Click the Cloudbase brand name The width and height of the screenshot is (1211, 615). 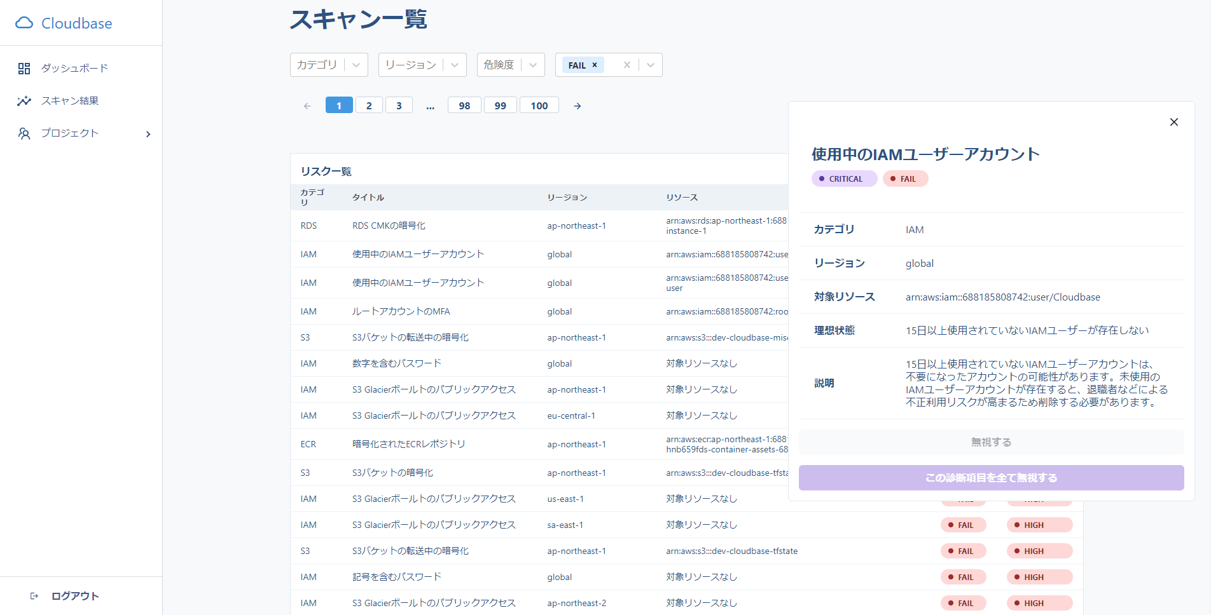pyautogui.click(x=77, y=24)
